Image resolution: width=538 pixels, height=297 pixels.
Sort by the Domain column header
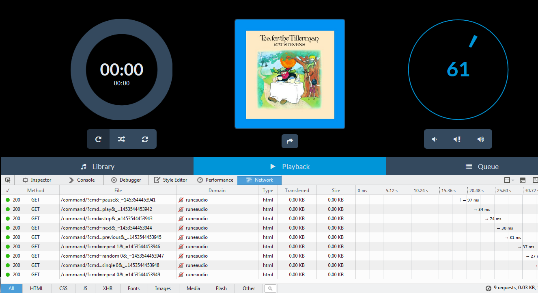217,190
